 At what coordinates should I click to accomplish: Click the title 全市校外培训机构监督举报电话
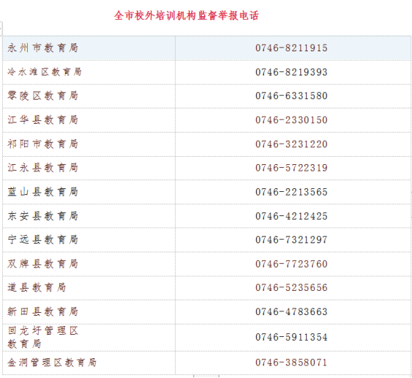pyautogui.click(x=187, y=15)
